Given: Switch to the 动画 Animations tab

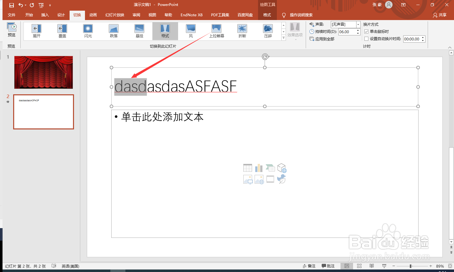Looking at the screenshot, I should click(93, 15).
